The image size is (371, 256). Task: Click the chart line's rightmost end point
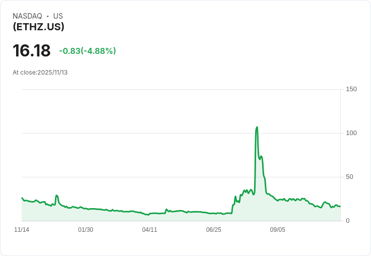(340, 207)
